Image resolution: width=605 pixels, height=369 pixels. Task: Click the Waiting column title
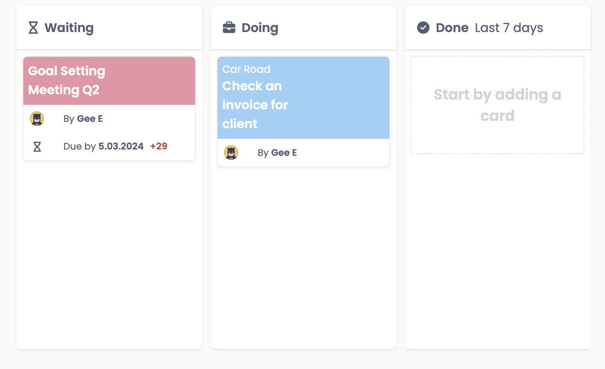click(x=69, y=28)
